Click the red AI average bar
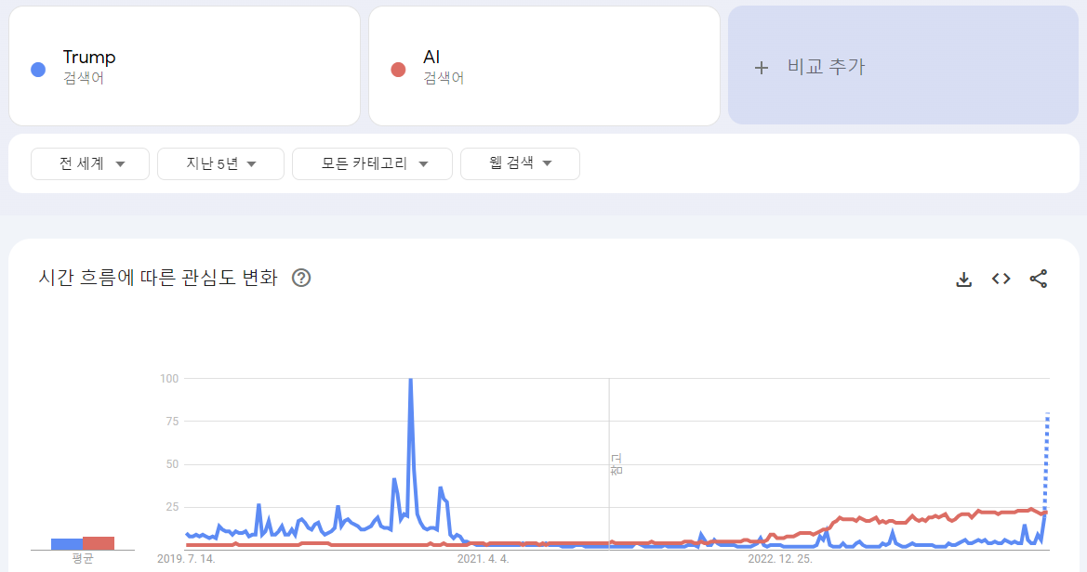Screen dimensions: 1087x572 (x=99, y=543)
